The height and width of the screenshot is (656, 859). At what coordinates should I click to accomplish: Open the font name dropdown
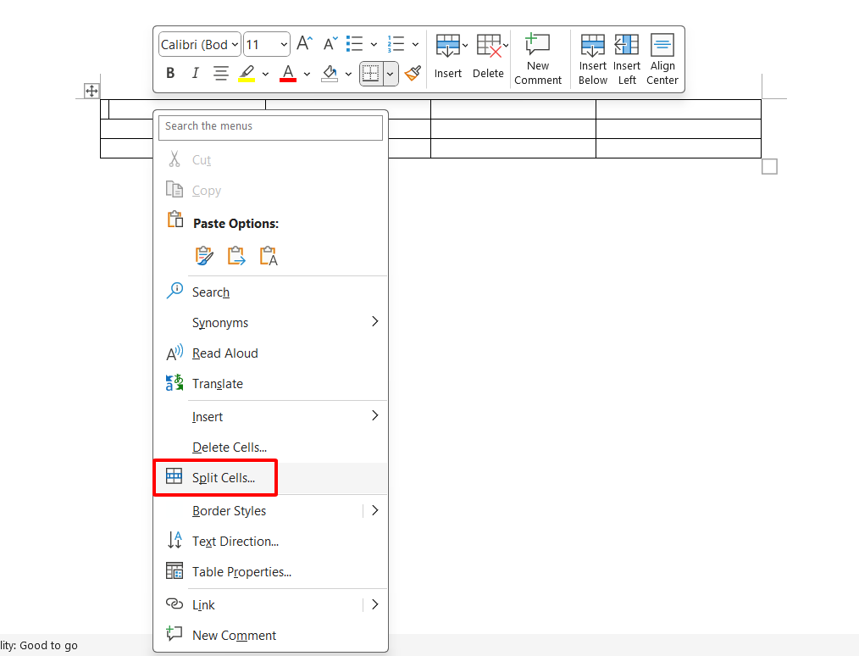tap(199, 44)
